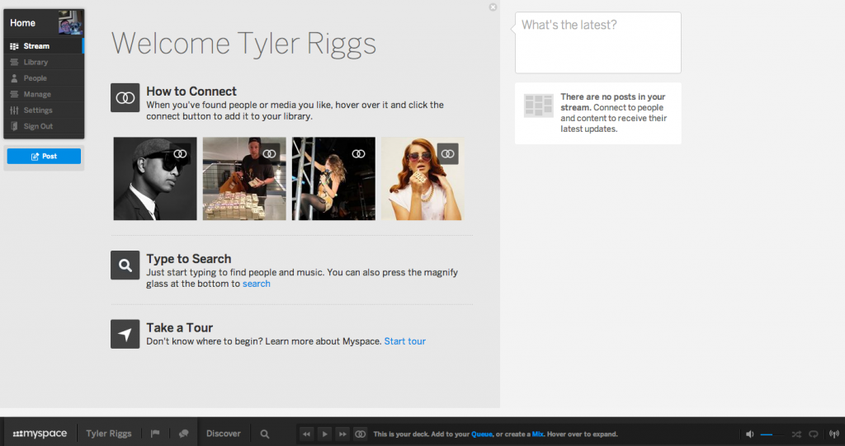Follow the Queue link in deck
The height and width of the screenshot is (446, 845).
tap(482, 434)
